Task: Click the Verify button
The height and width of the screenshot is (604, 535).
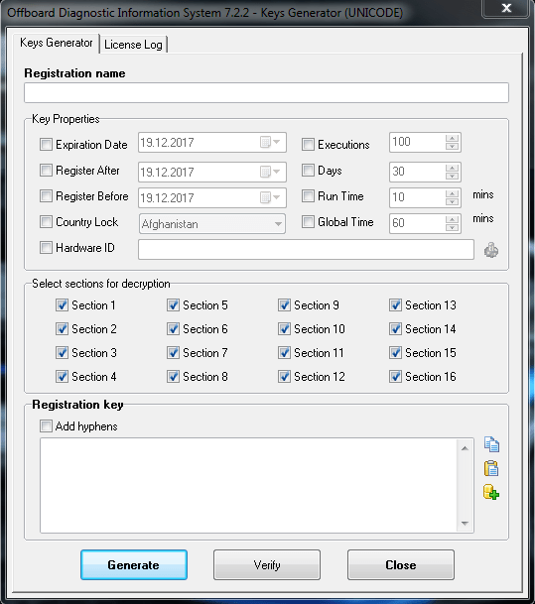Action: tap(267, 564)
